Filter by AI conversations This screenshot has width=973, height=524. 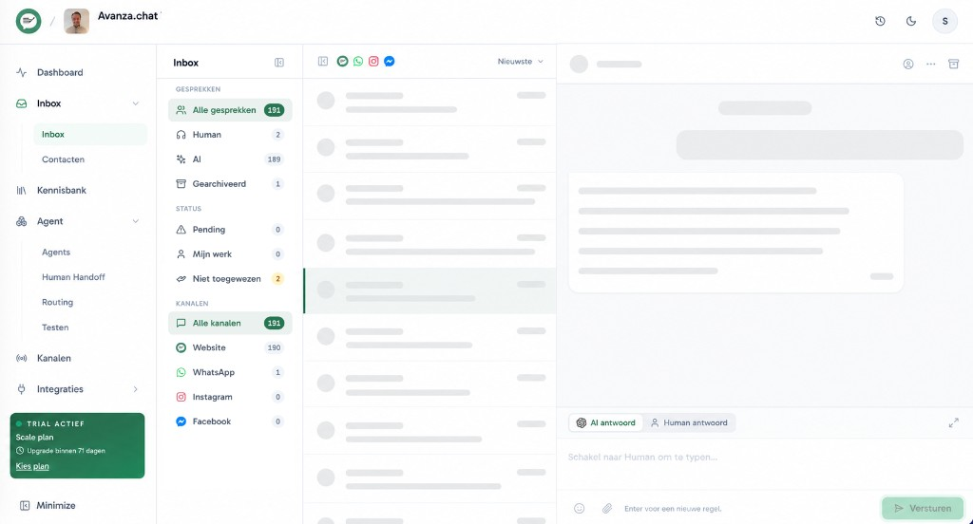(x=230, y=159)
